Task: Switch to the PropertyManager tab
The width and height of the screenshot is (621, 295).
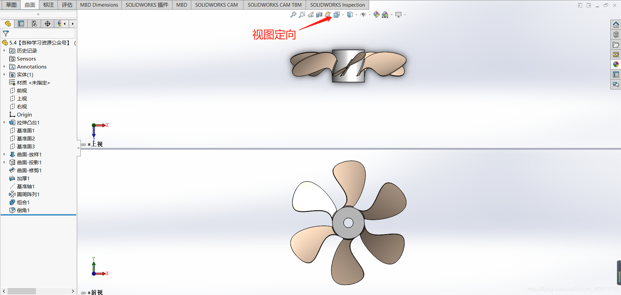Action: point(21,24)
